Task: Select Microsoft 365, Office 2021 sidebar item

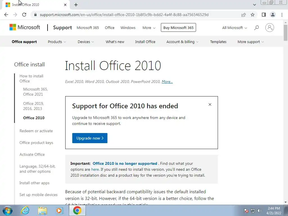Action: (35, 92)
